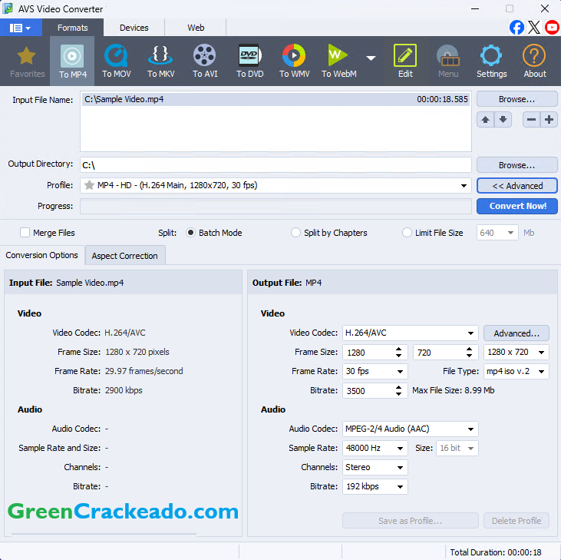Viewport: 561px width, 560px height.
Task: Open the video codec Advanced... button
Action: 516,333
